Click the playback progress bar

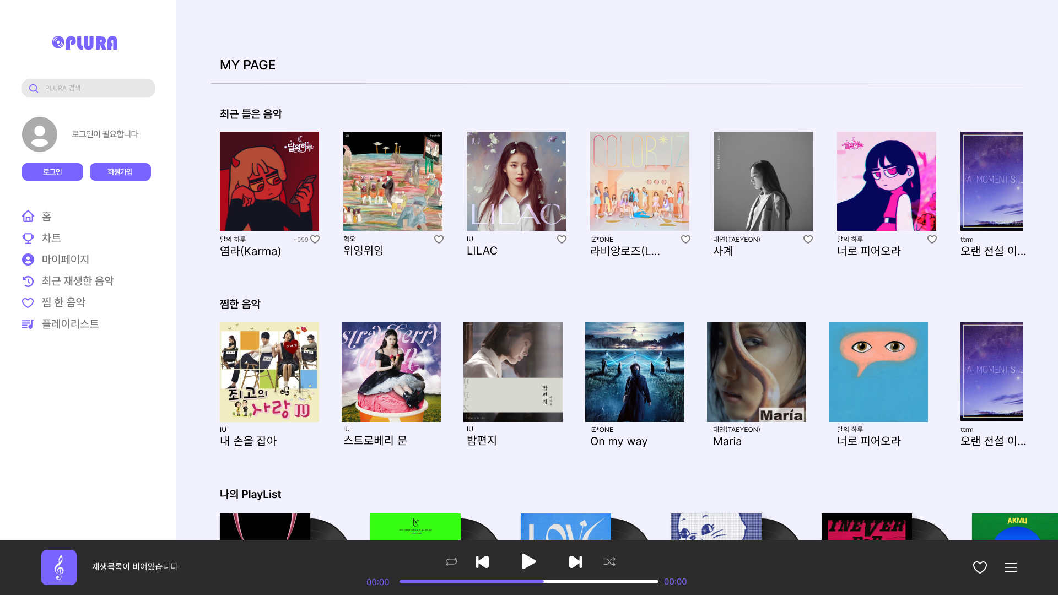click(528, 581)
